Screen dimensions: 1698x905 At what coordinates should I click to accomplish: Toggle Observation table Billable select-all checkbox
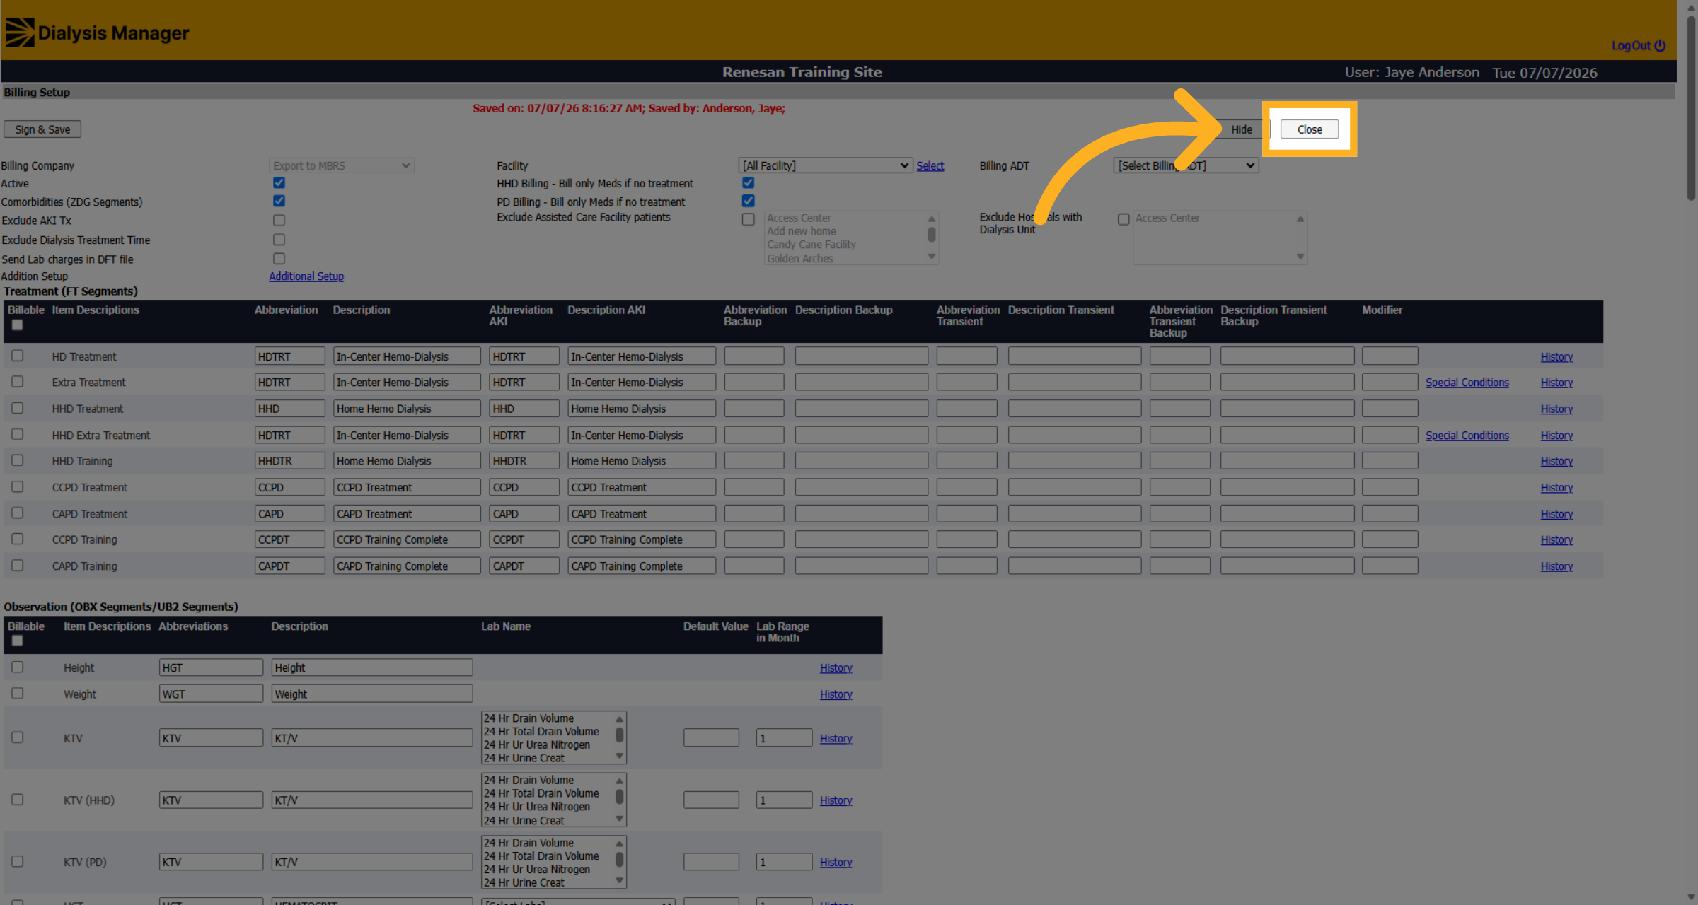(x=17, y=641)
